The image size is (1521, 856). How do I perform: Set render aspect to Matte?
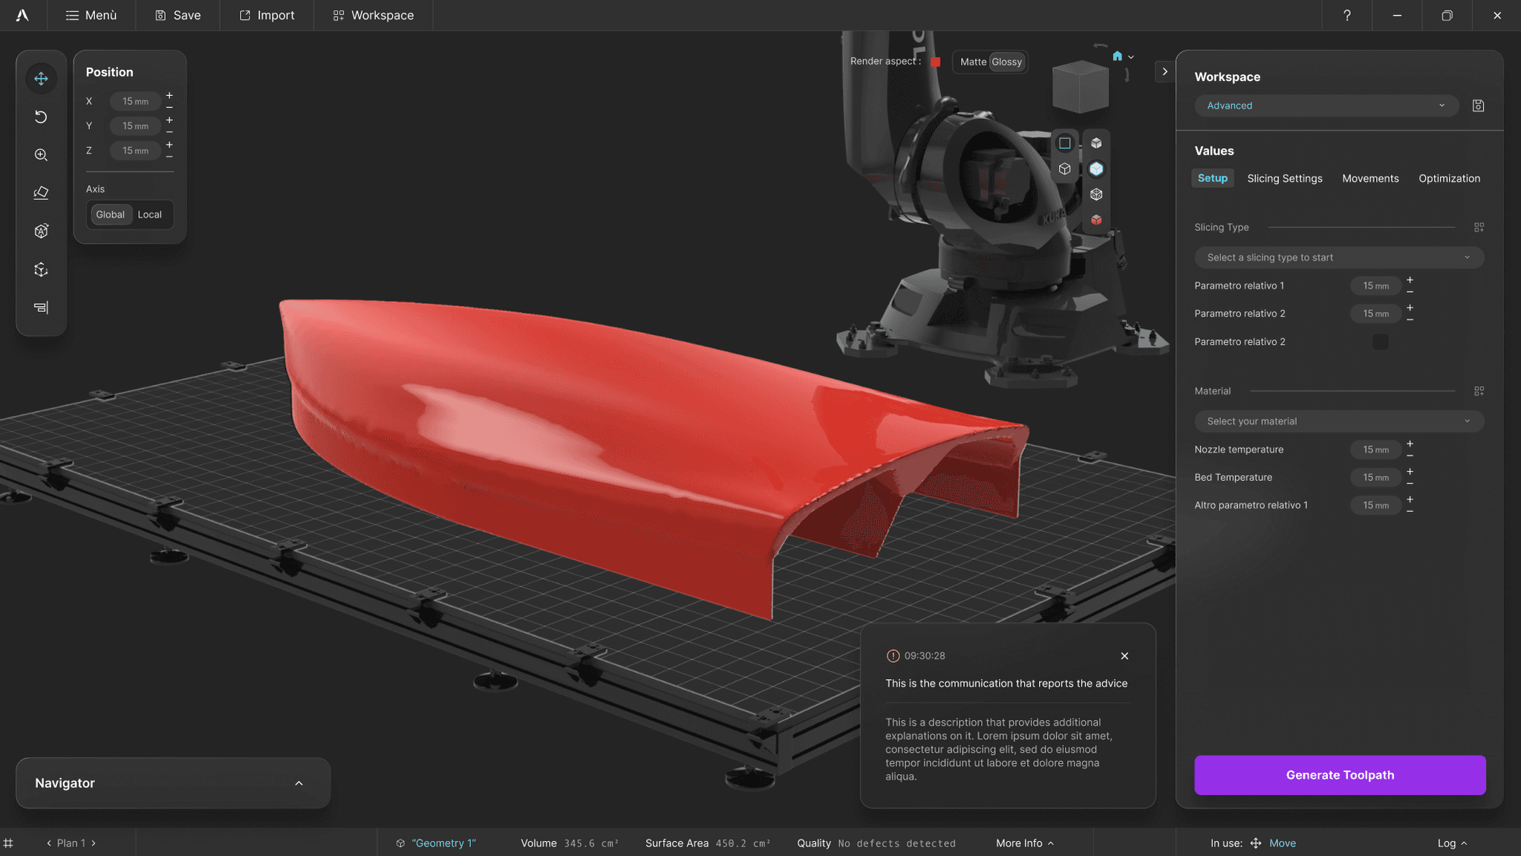pos(972,62)
